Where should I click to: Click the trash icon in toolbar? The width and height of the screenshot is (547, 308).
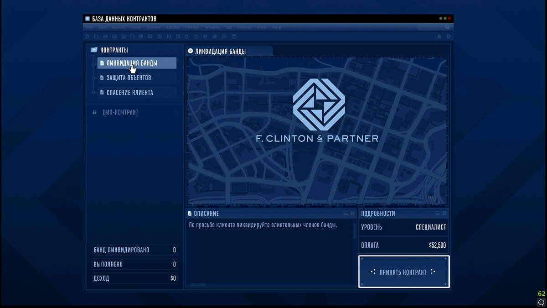439,36
